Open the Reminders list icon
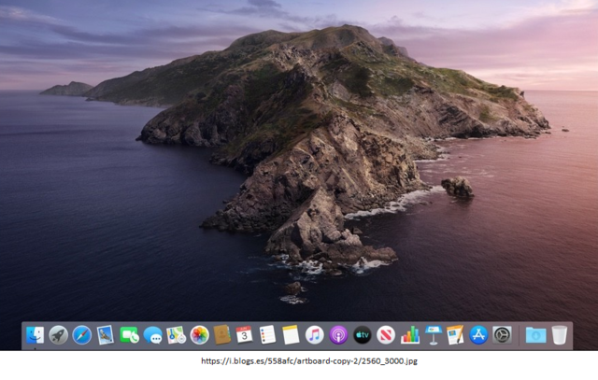The height and width of the screenshot is (380, 598). [267, 335]
